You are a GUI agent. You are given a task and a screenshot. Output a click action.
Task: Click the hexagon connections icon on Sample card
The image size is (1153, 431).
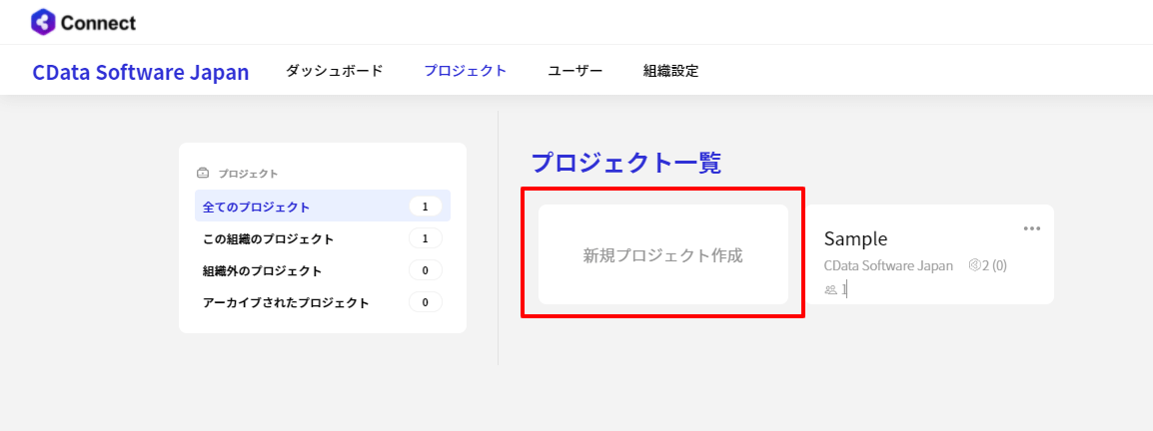974,265
